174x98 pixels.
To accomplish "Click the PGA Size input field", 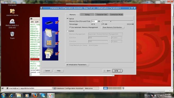I will pos(98,41).
